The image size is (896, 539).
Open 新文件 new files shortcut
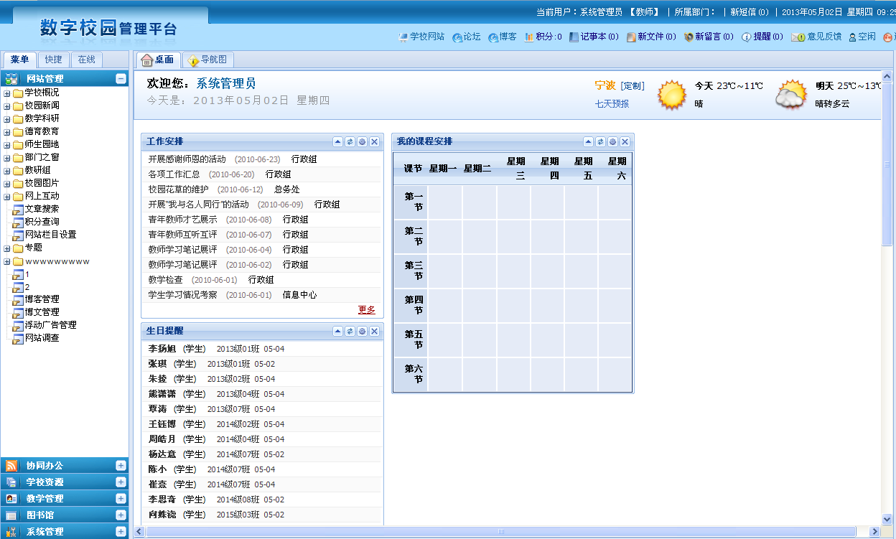point(651,37)
